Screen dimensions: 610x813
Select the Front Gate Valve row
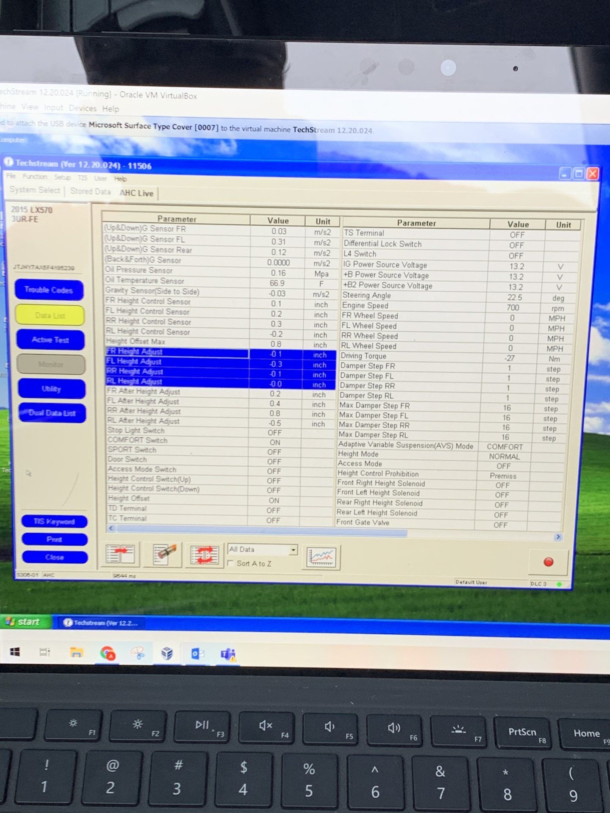pyautogui.click(x=449, y=524)
